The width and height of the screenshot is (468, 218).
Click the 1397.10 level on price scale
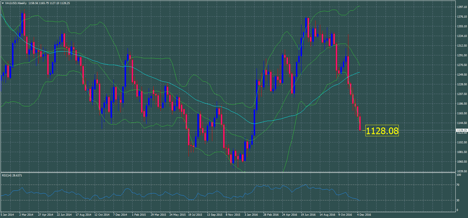point(462,7)
